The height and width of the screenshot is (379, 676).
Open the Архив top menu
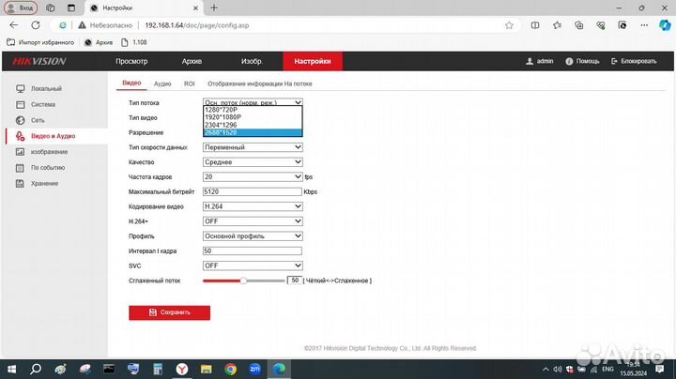coord(192,61)
